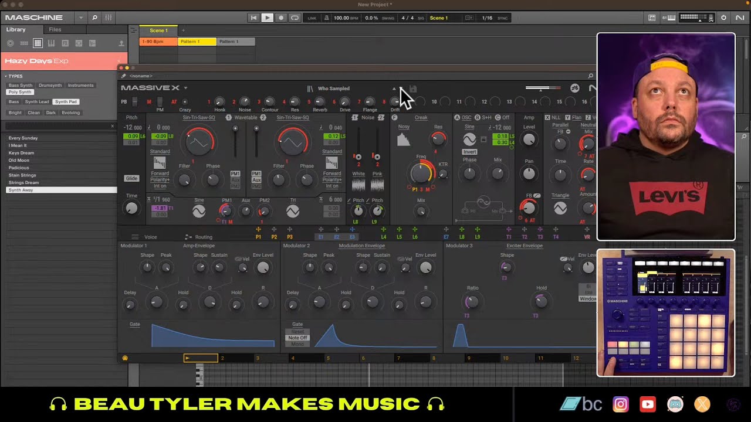Select the Evolving tag
Image resolution: width=751 pixels, height=422 pixels.
pos(71,113)
